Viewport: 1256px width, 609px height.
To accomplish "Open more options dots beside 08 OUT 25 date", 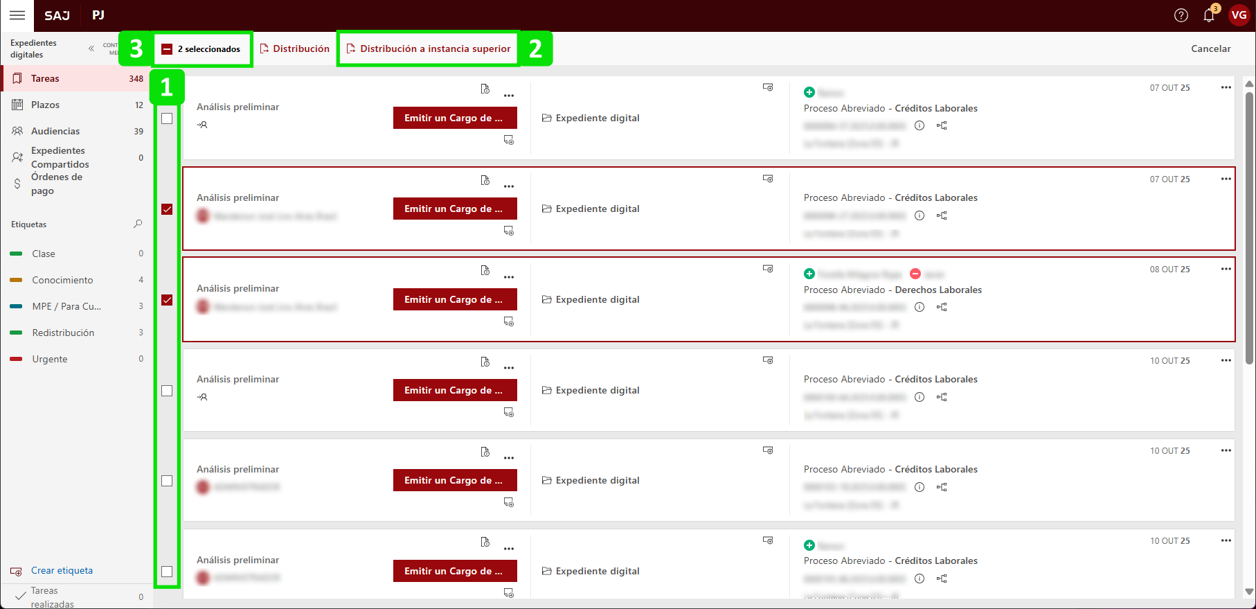I will pyautogui.click(x=1226, y=269).
